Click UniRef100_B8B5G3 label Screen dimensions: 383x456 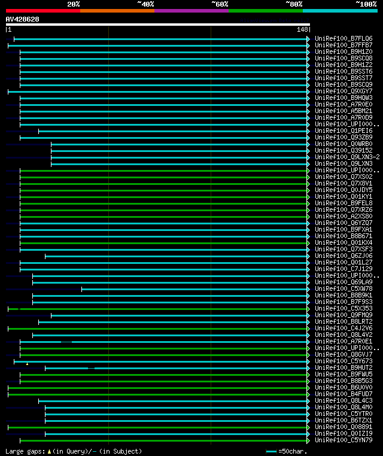pyautogui.click(x=344, y=381)
